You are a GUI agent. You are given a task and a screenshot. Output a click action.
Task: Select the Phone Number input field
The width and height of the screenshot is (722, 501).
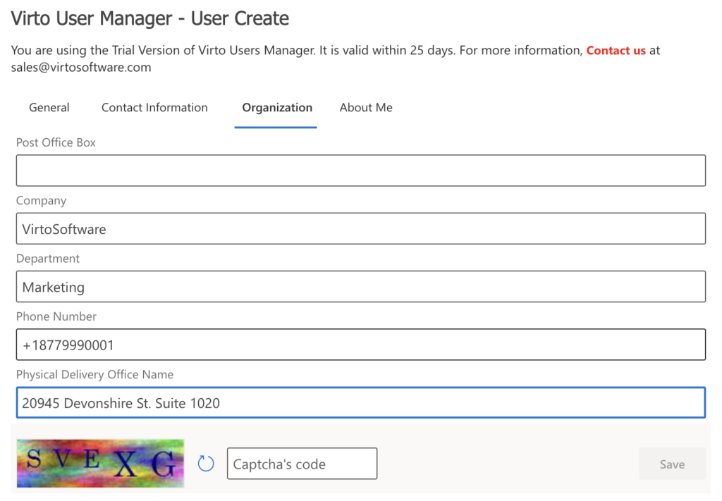click(361, 345)
